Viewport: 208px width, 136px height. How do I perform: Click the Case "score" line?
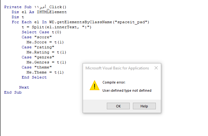coord(37,37)
